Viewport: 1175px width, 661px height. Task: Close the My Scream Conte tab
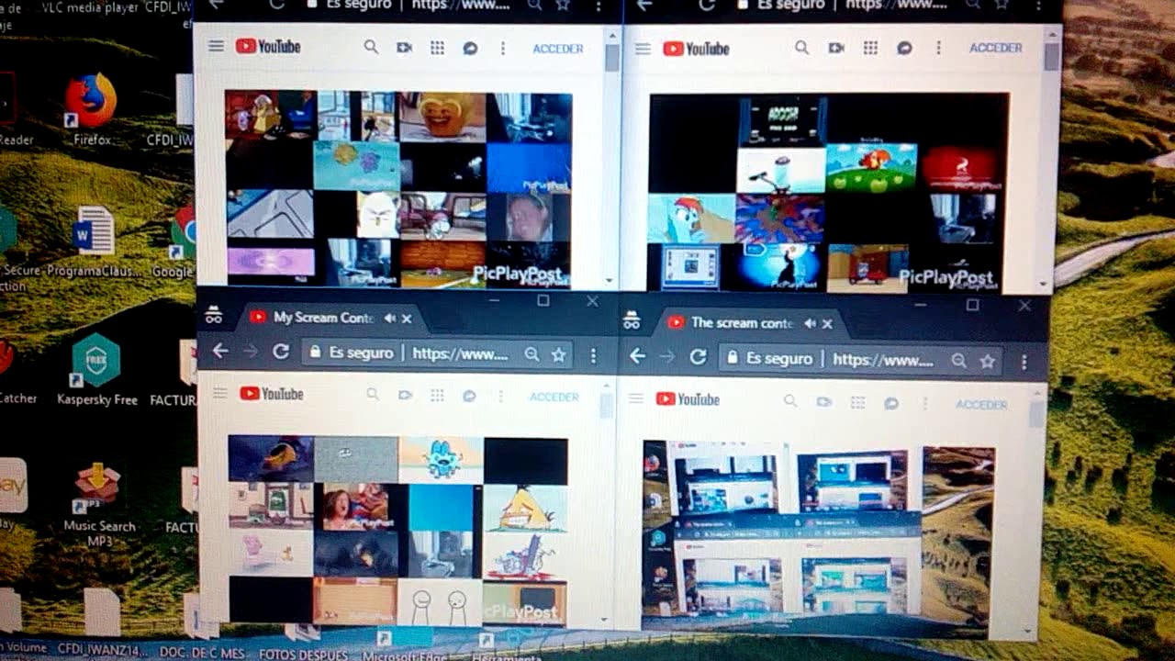pos(407,319)
